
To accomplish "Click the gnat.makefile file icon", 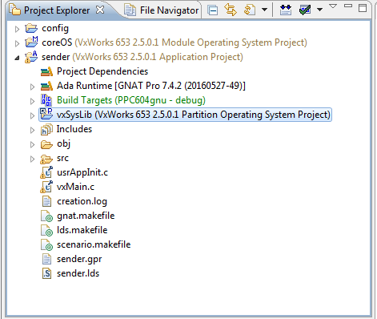I will pos(47,216).
